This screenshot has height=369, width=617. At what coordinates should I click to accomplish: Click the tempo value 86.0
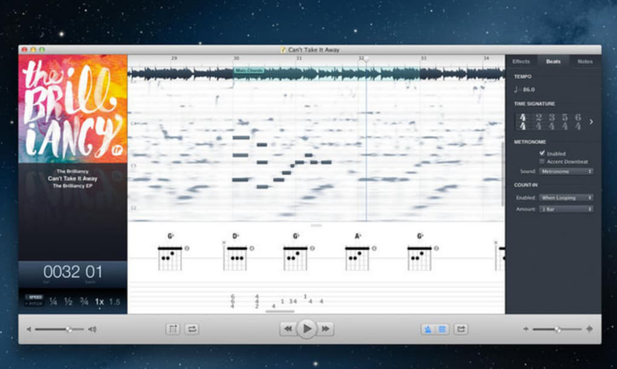click(529, 90)
